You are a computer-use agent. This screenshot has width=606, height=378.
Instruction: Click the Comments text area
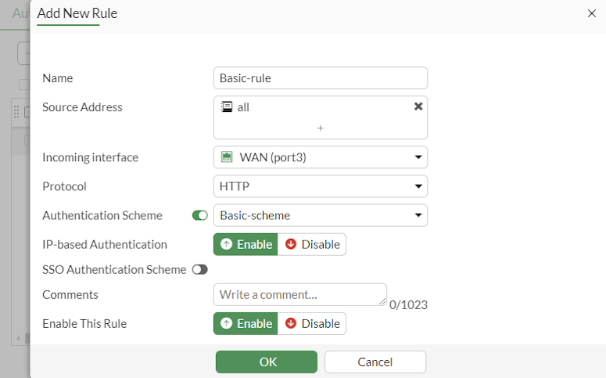[299, 295]
